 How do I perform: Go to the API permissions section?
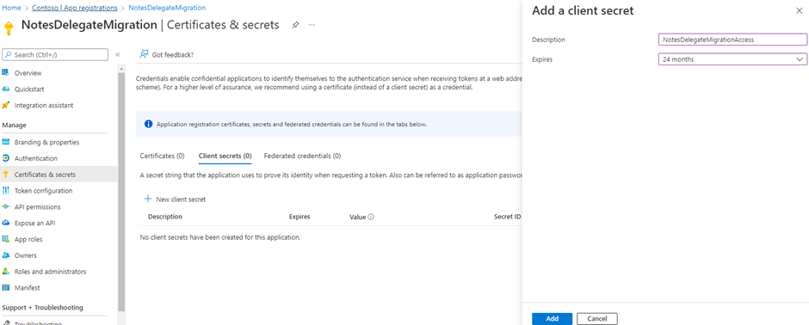37,207
